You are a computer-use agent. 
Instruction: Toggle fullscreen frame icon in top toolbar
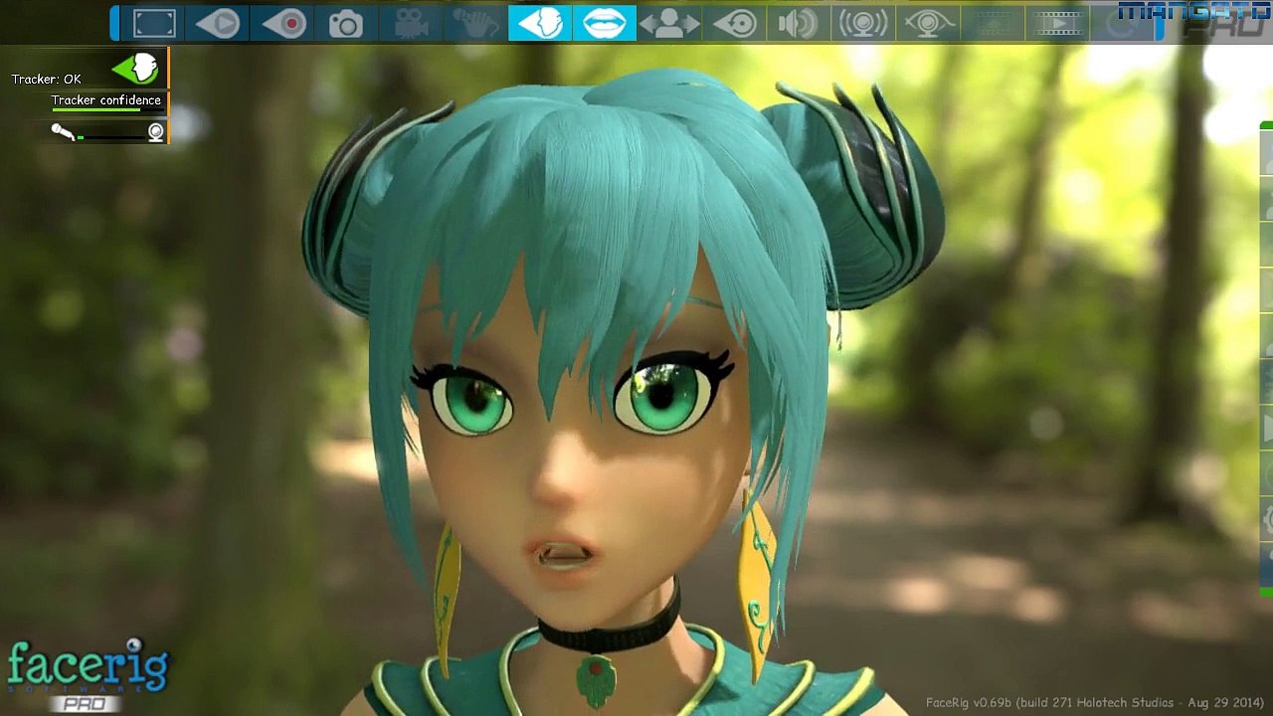(x=154, y=23)
